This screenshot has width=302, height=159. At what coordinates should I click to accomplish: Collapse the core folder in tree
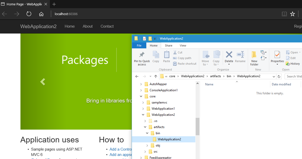pos(141,96)
